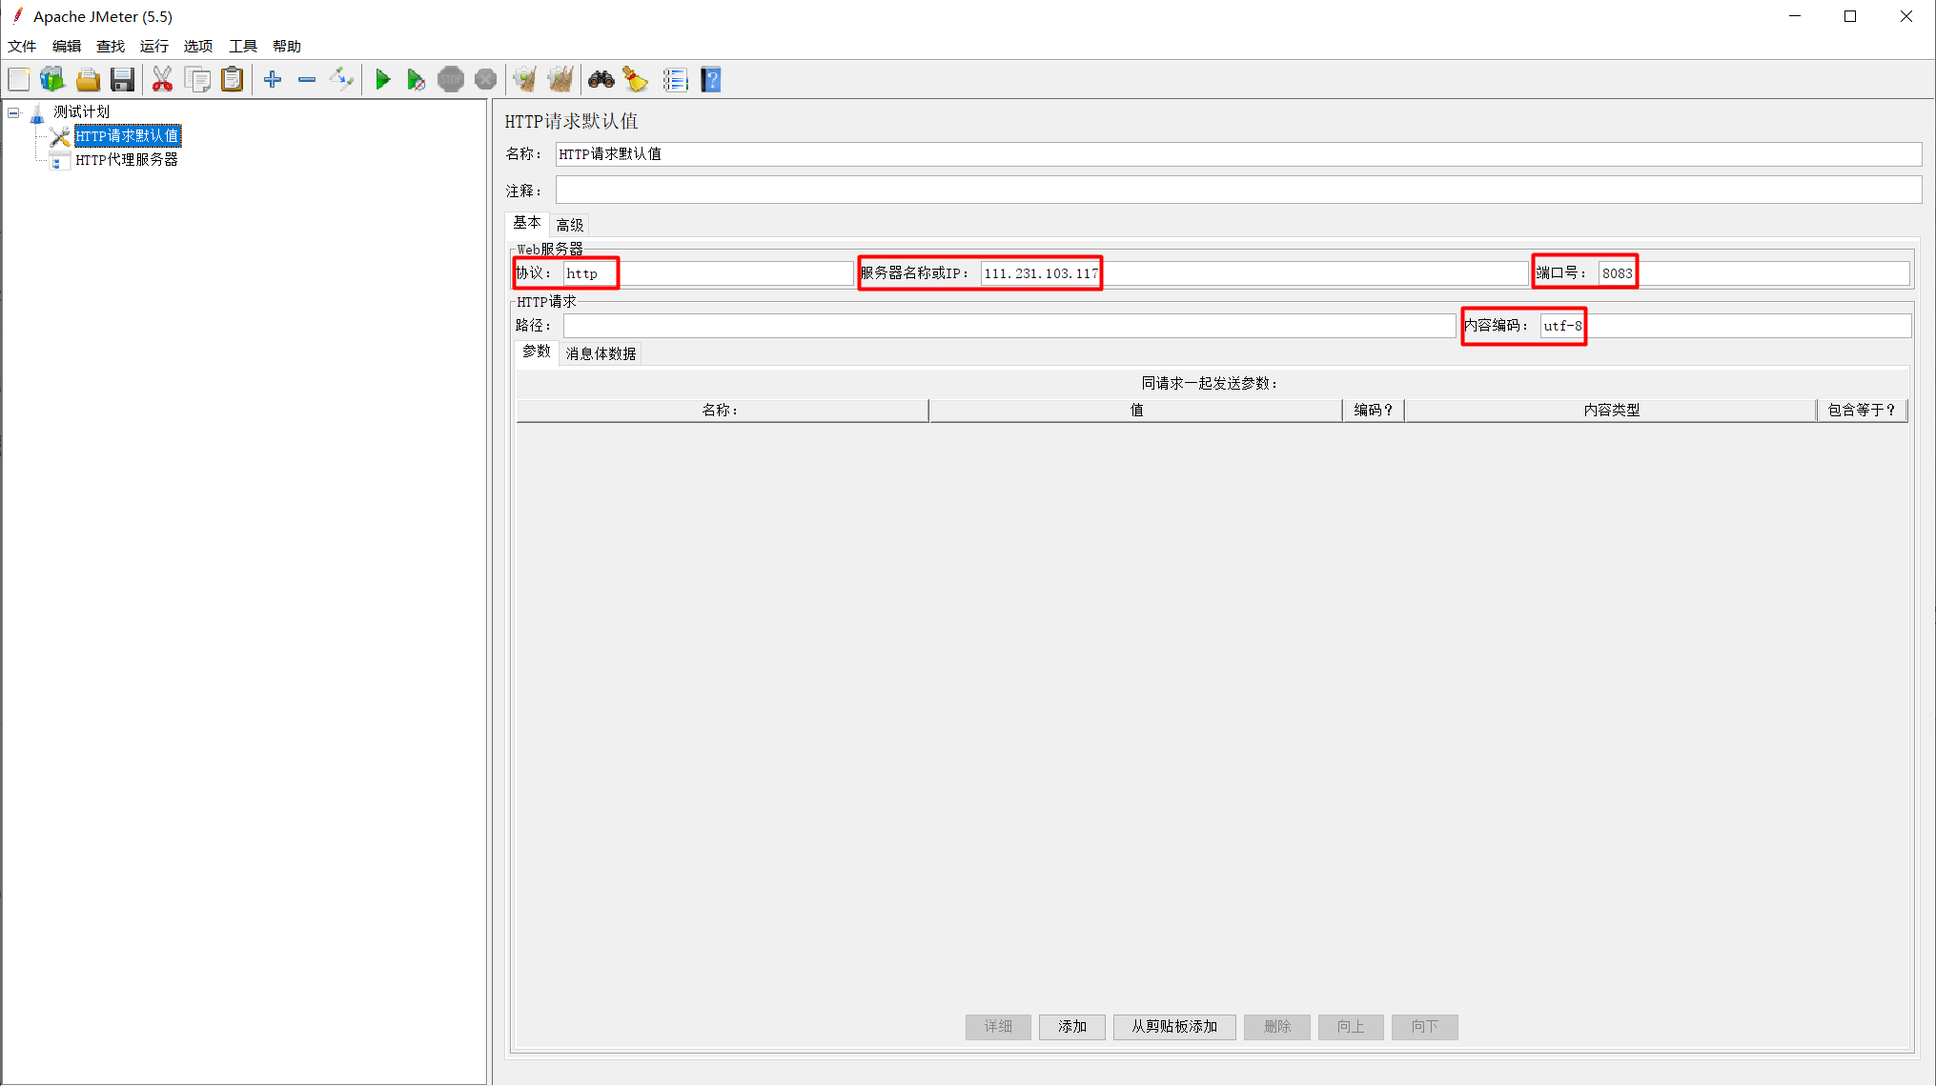Open the 文件 menu
This screenshot has height=1086, width=1936.
pyautogui.click(x=22, y=47)
